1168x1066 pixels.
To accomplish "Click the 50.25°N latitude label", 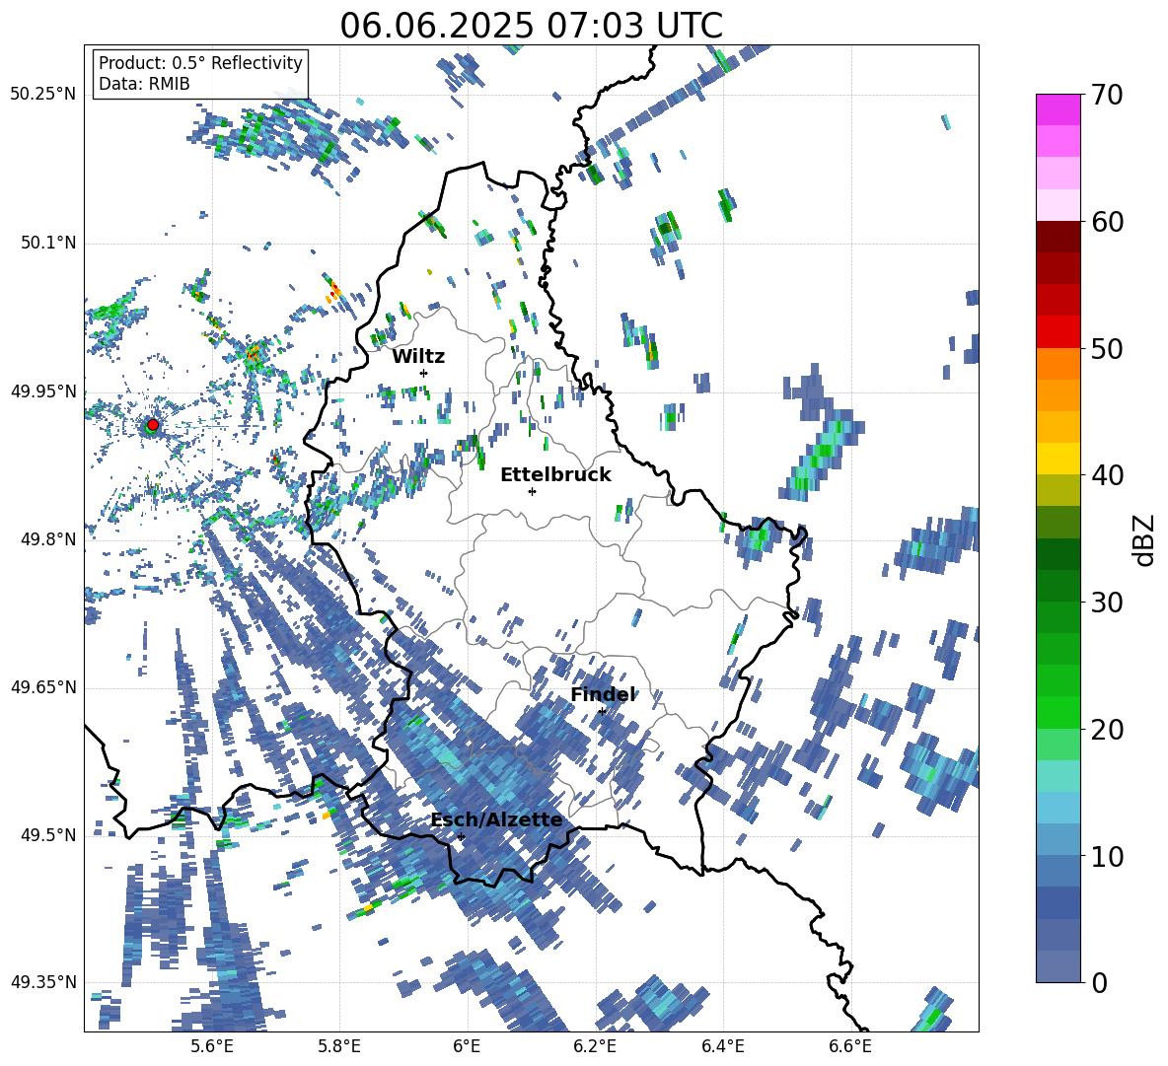I will [43, 95].
